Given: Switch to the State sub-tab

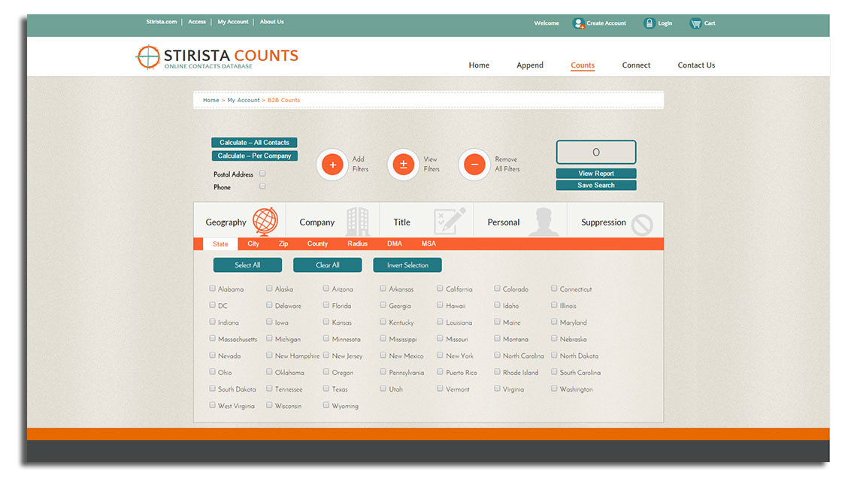Looking at the screenshot, I should click(220, 244).
